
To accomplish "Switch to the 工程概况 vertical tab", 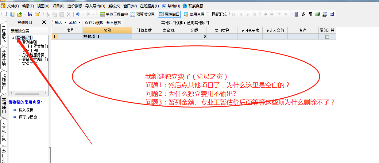I will pyautogui.click(x=4, y=34).
